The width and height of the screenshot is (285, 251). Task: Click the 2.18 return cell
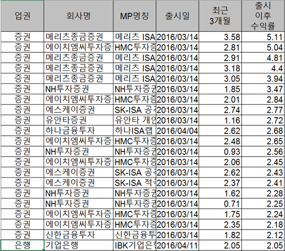pyautogui.click(x=263, y=224)
